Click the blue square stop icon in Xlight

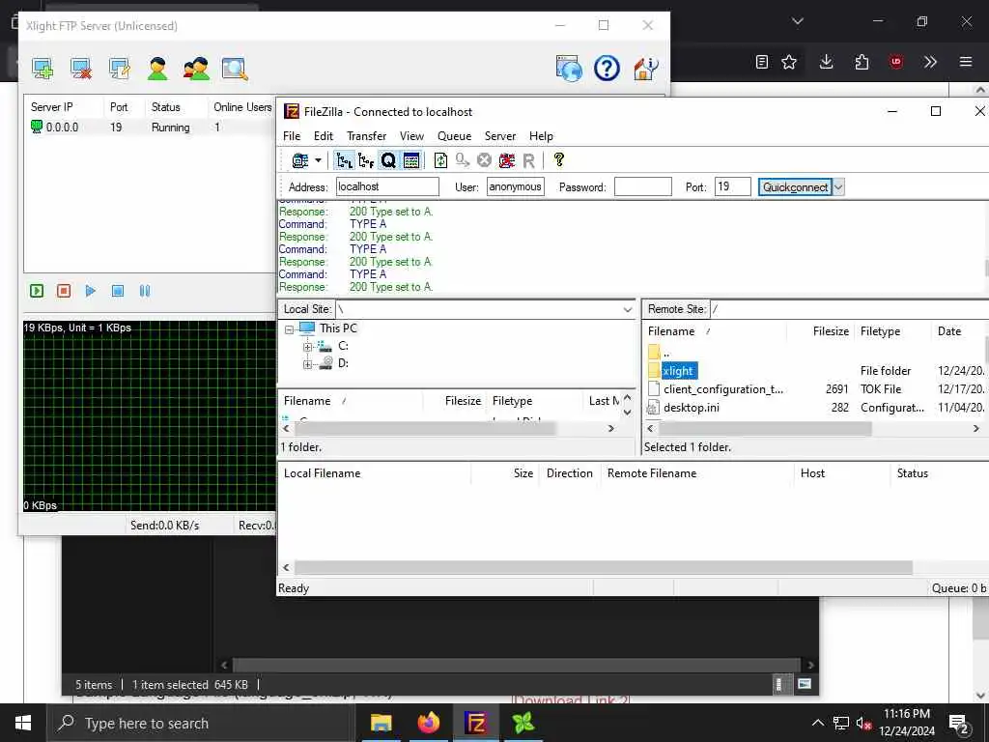[x=118, y=291]
